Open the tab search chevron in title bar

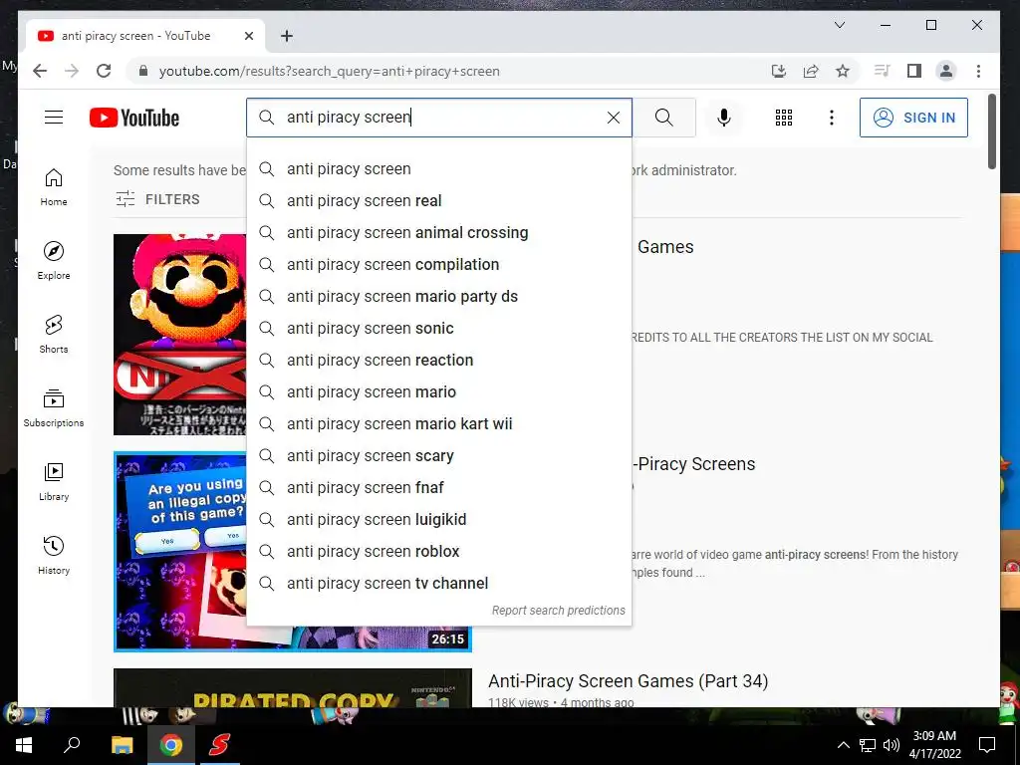[840, 25]
